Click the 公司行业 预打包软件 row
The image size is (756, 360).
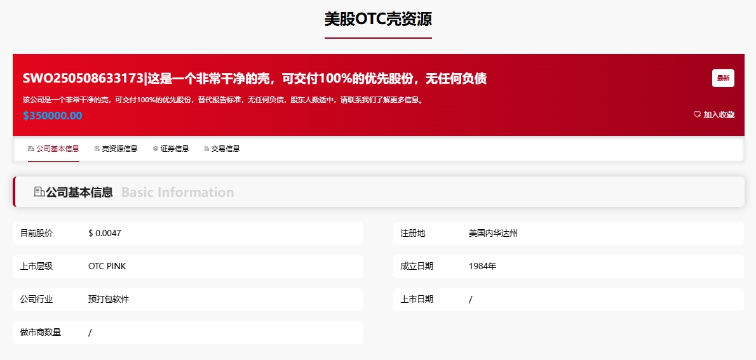[187, 300]
